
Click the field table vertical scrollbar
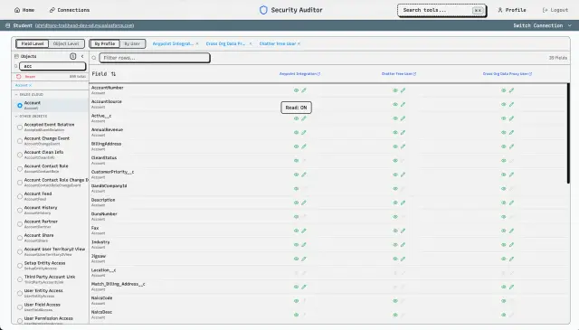[x=568, y=133]
